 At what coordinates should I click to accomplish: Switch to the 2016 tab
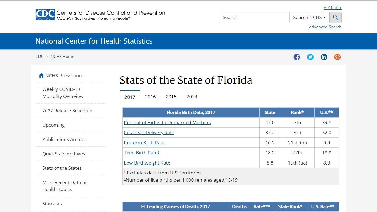click(150, 97)
